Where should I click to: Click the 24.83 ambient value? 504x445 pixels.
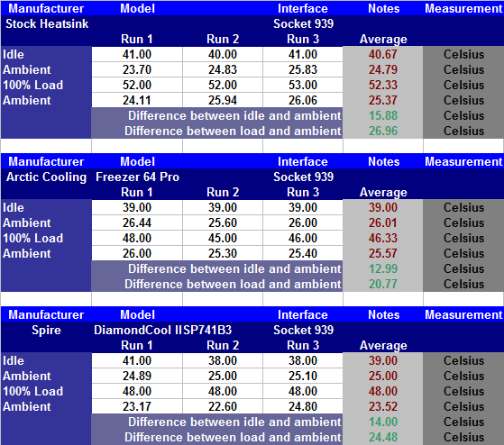[x=223, y=69]
